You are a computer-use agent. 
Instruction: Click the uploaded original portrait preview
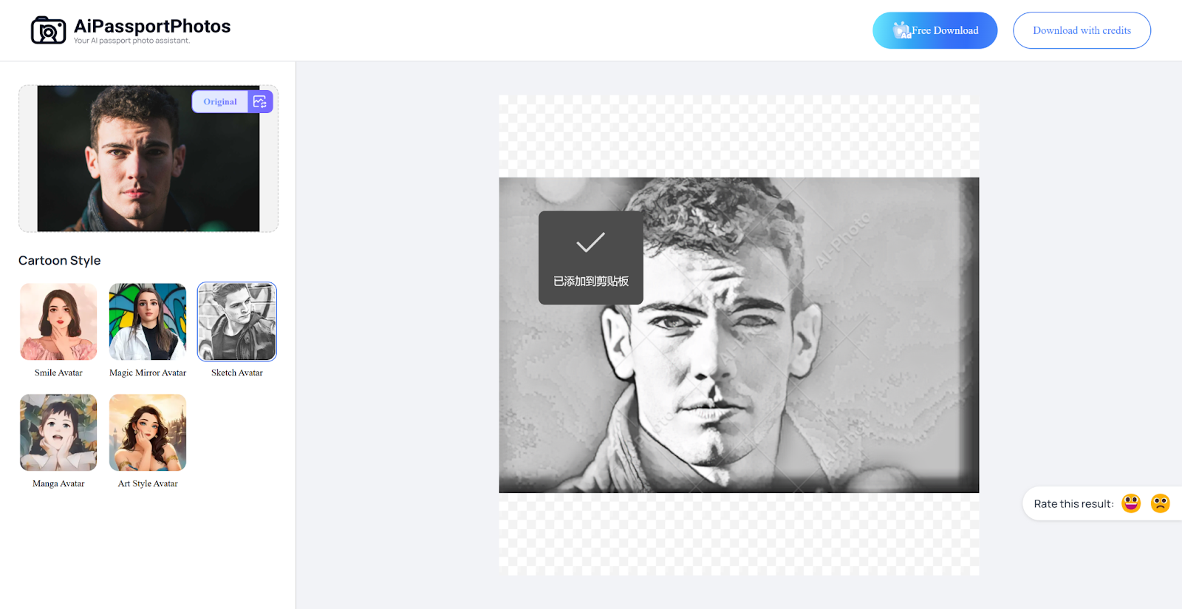coord(148,158)
